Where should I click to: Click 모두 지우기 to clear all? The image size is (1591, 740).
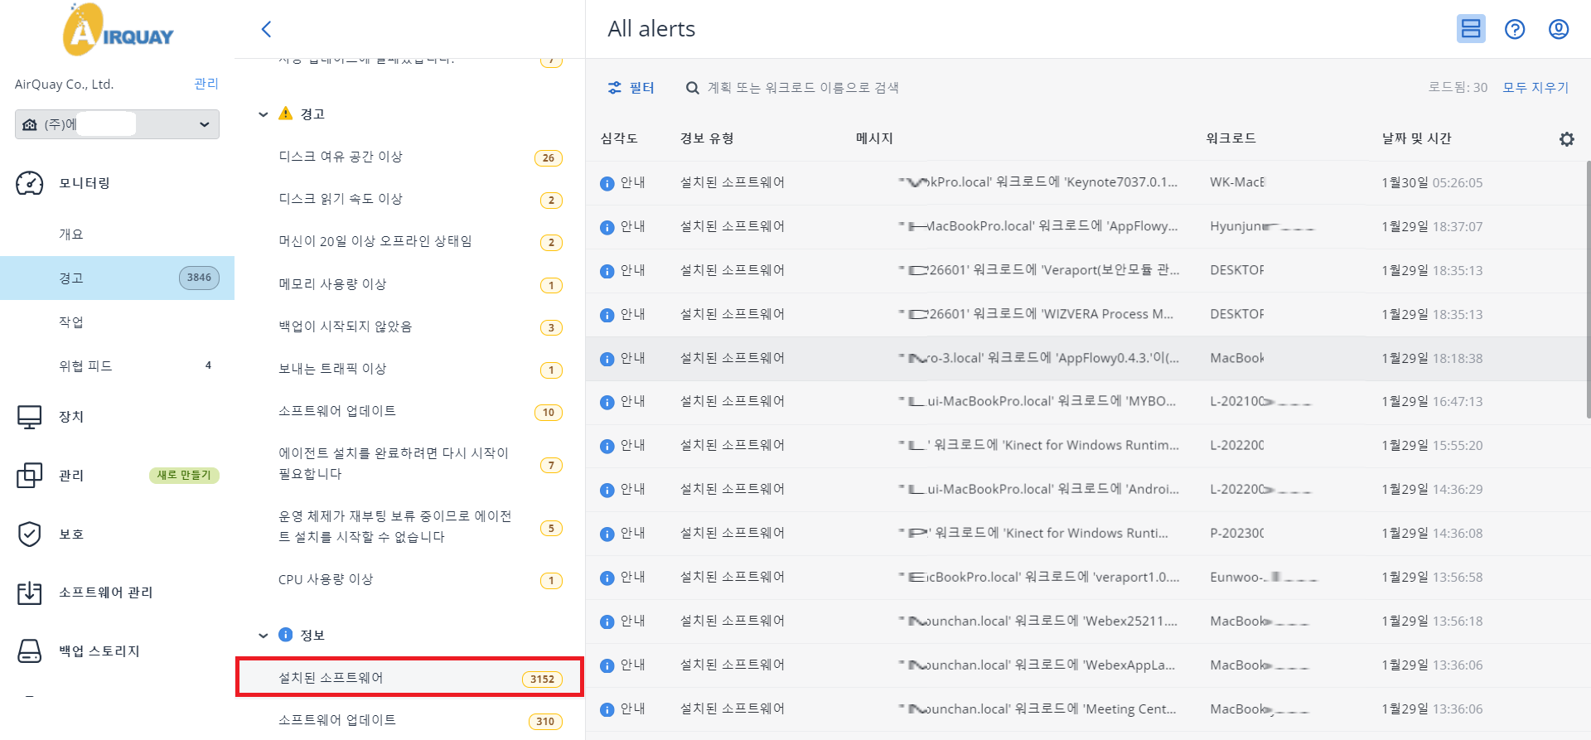pos(1536,87)
